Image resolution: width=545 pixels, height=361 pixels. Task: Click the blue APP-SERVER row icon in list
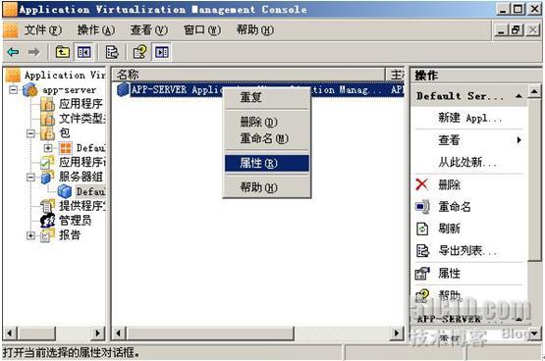pyautogui.click(x=123, y=89)
